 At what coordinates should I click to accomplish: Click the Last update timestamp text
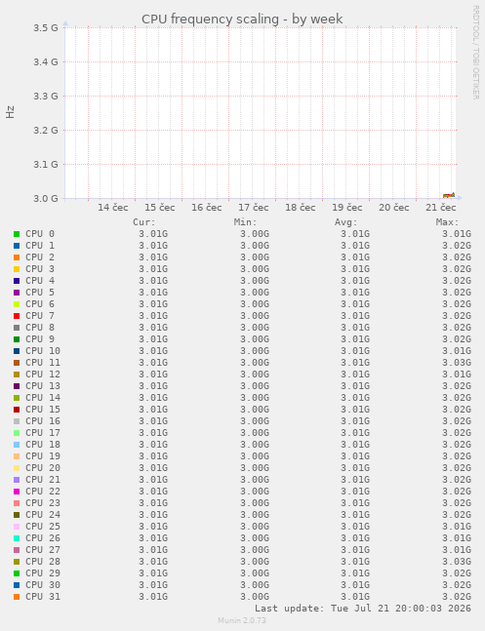point(363,608)
